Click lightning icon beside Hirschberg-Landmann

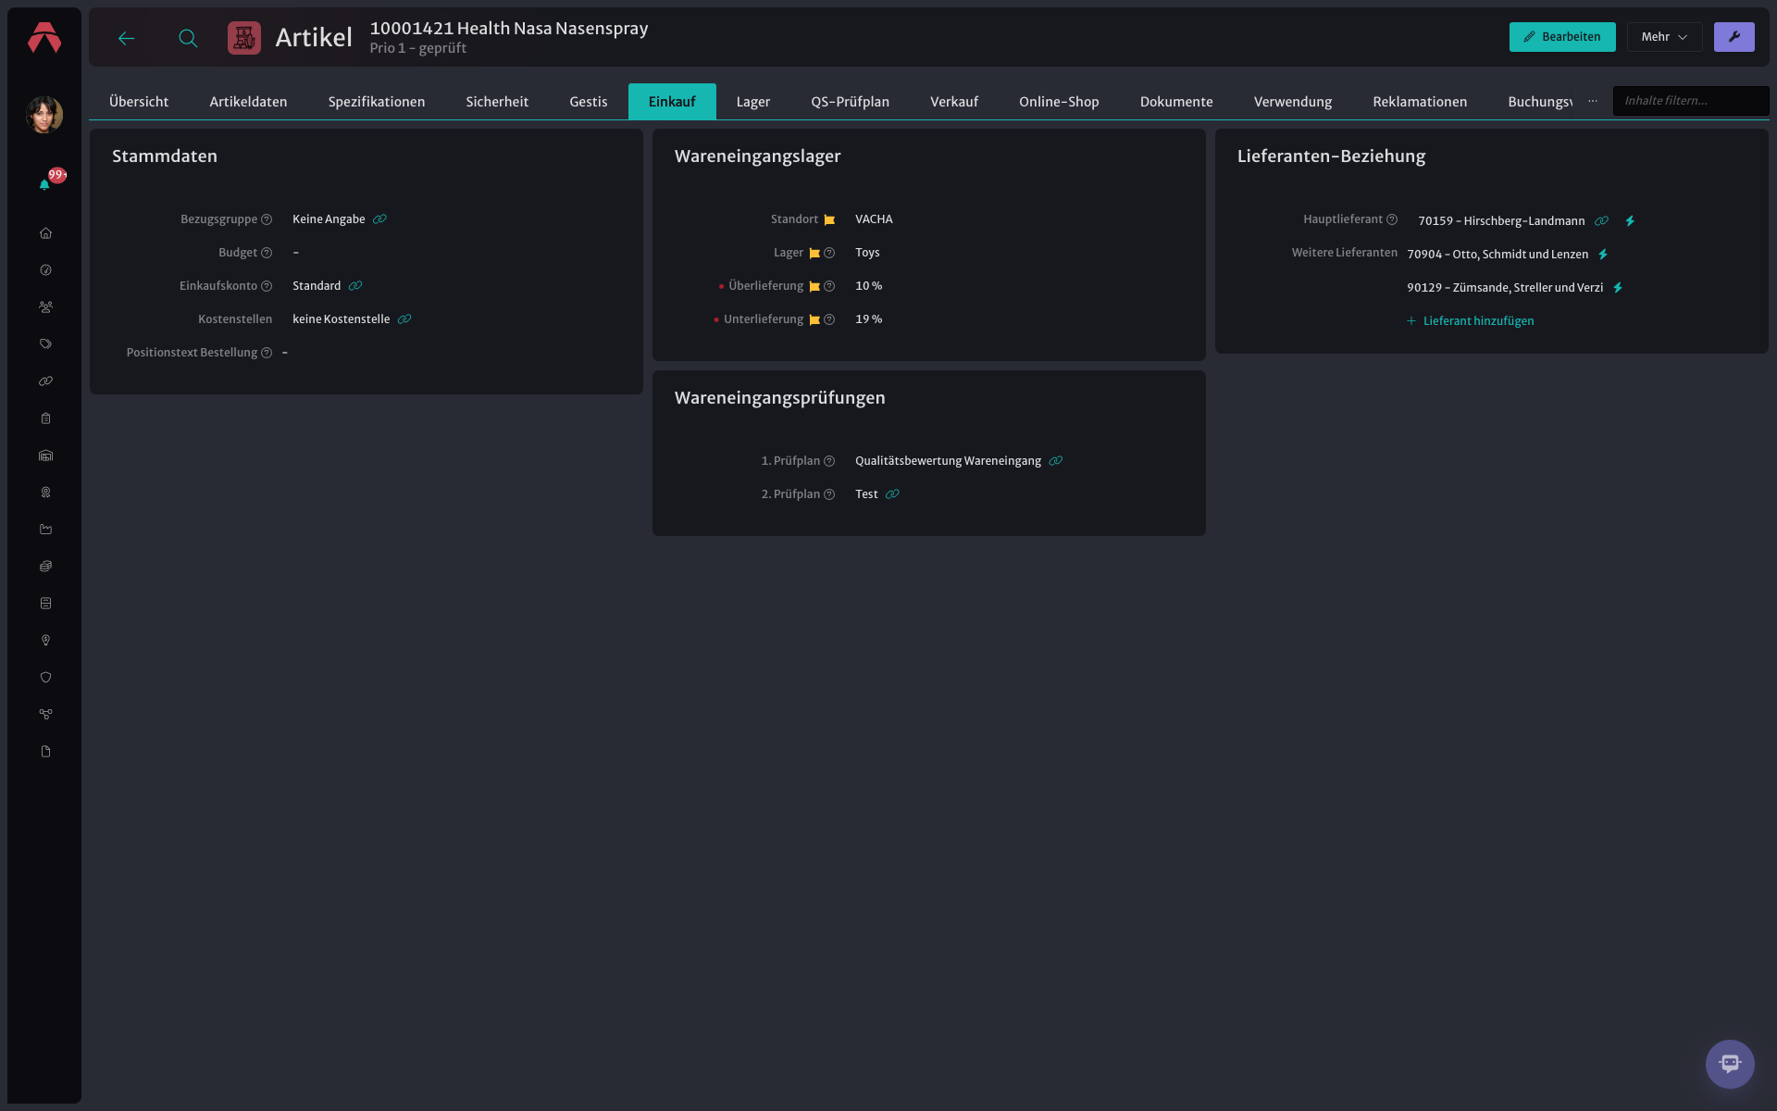1630,221
